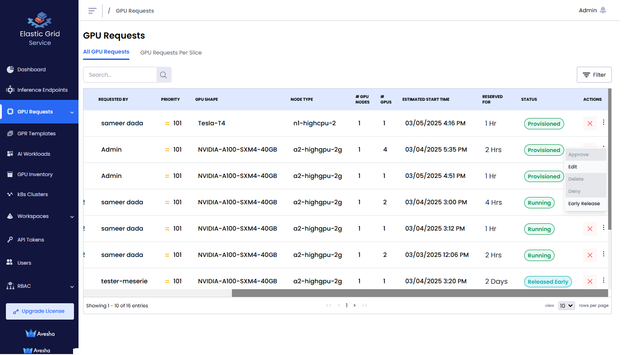This screenshot has width=624, height=355.
Task: Click the Filter button
Action: 594,75
